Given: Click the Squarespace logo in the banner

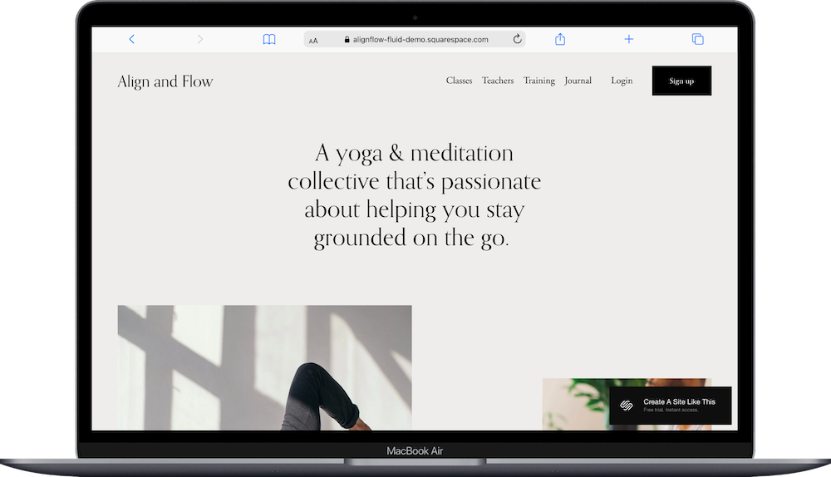Looking at the screenshot, I should pos(627,406).
